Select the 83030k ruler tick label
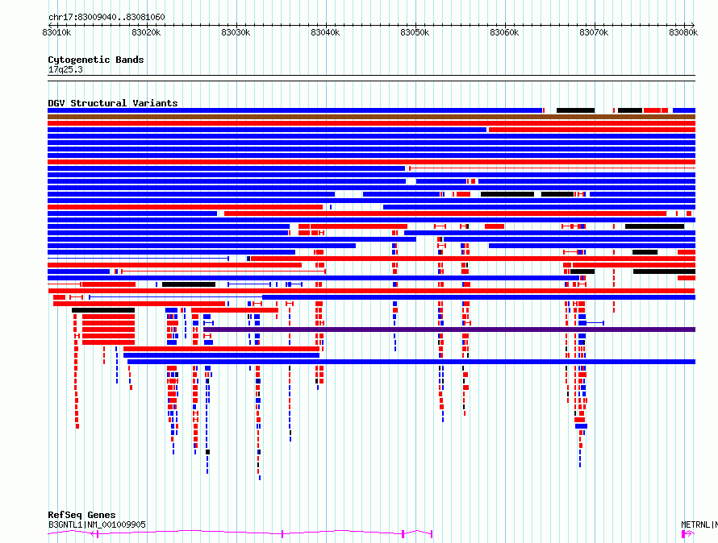Image resolution: width=718 pixels, height=543 pixels. [236, 32]
